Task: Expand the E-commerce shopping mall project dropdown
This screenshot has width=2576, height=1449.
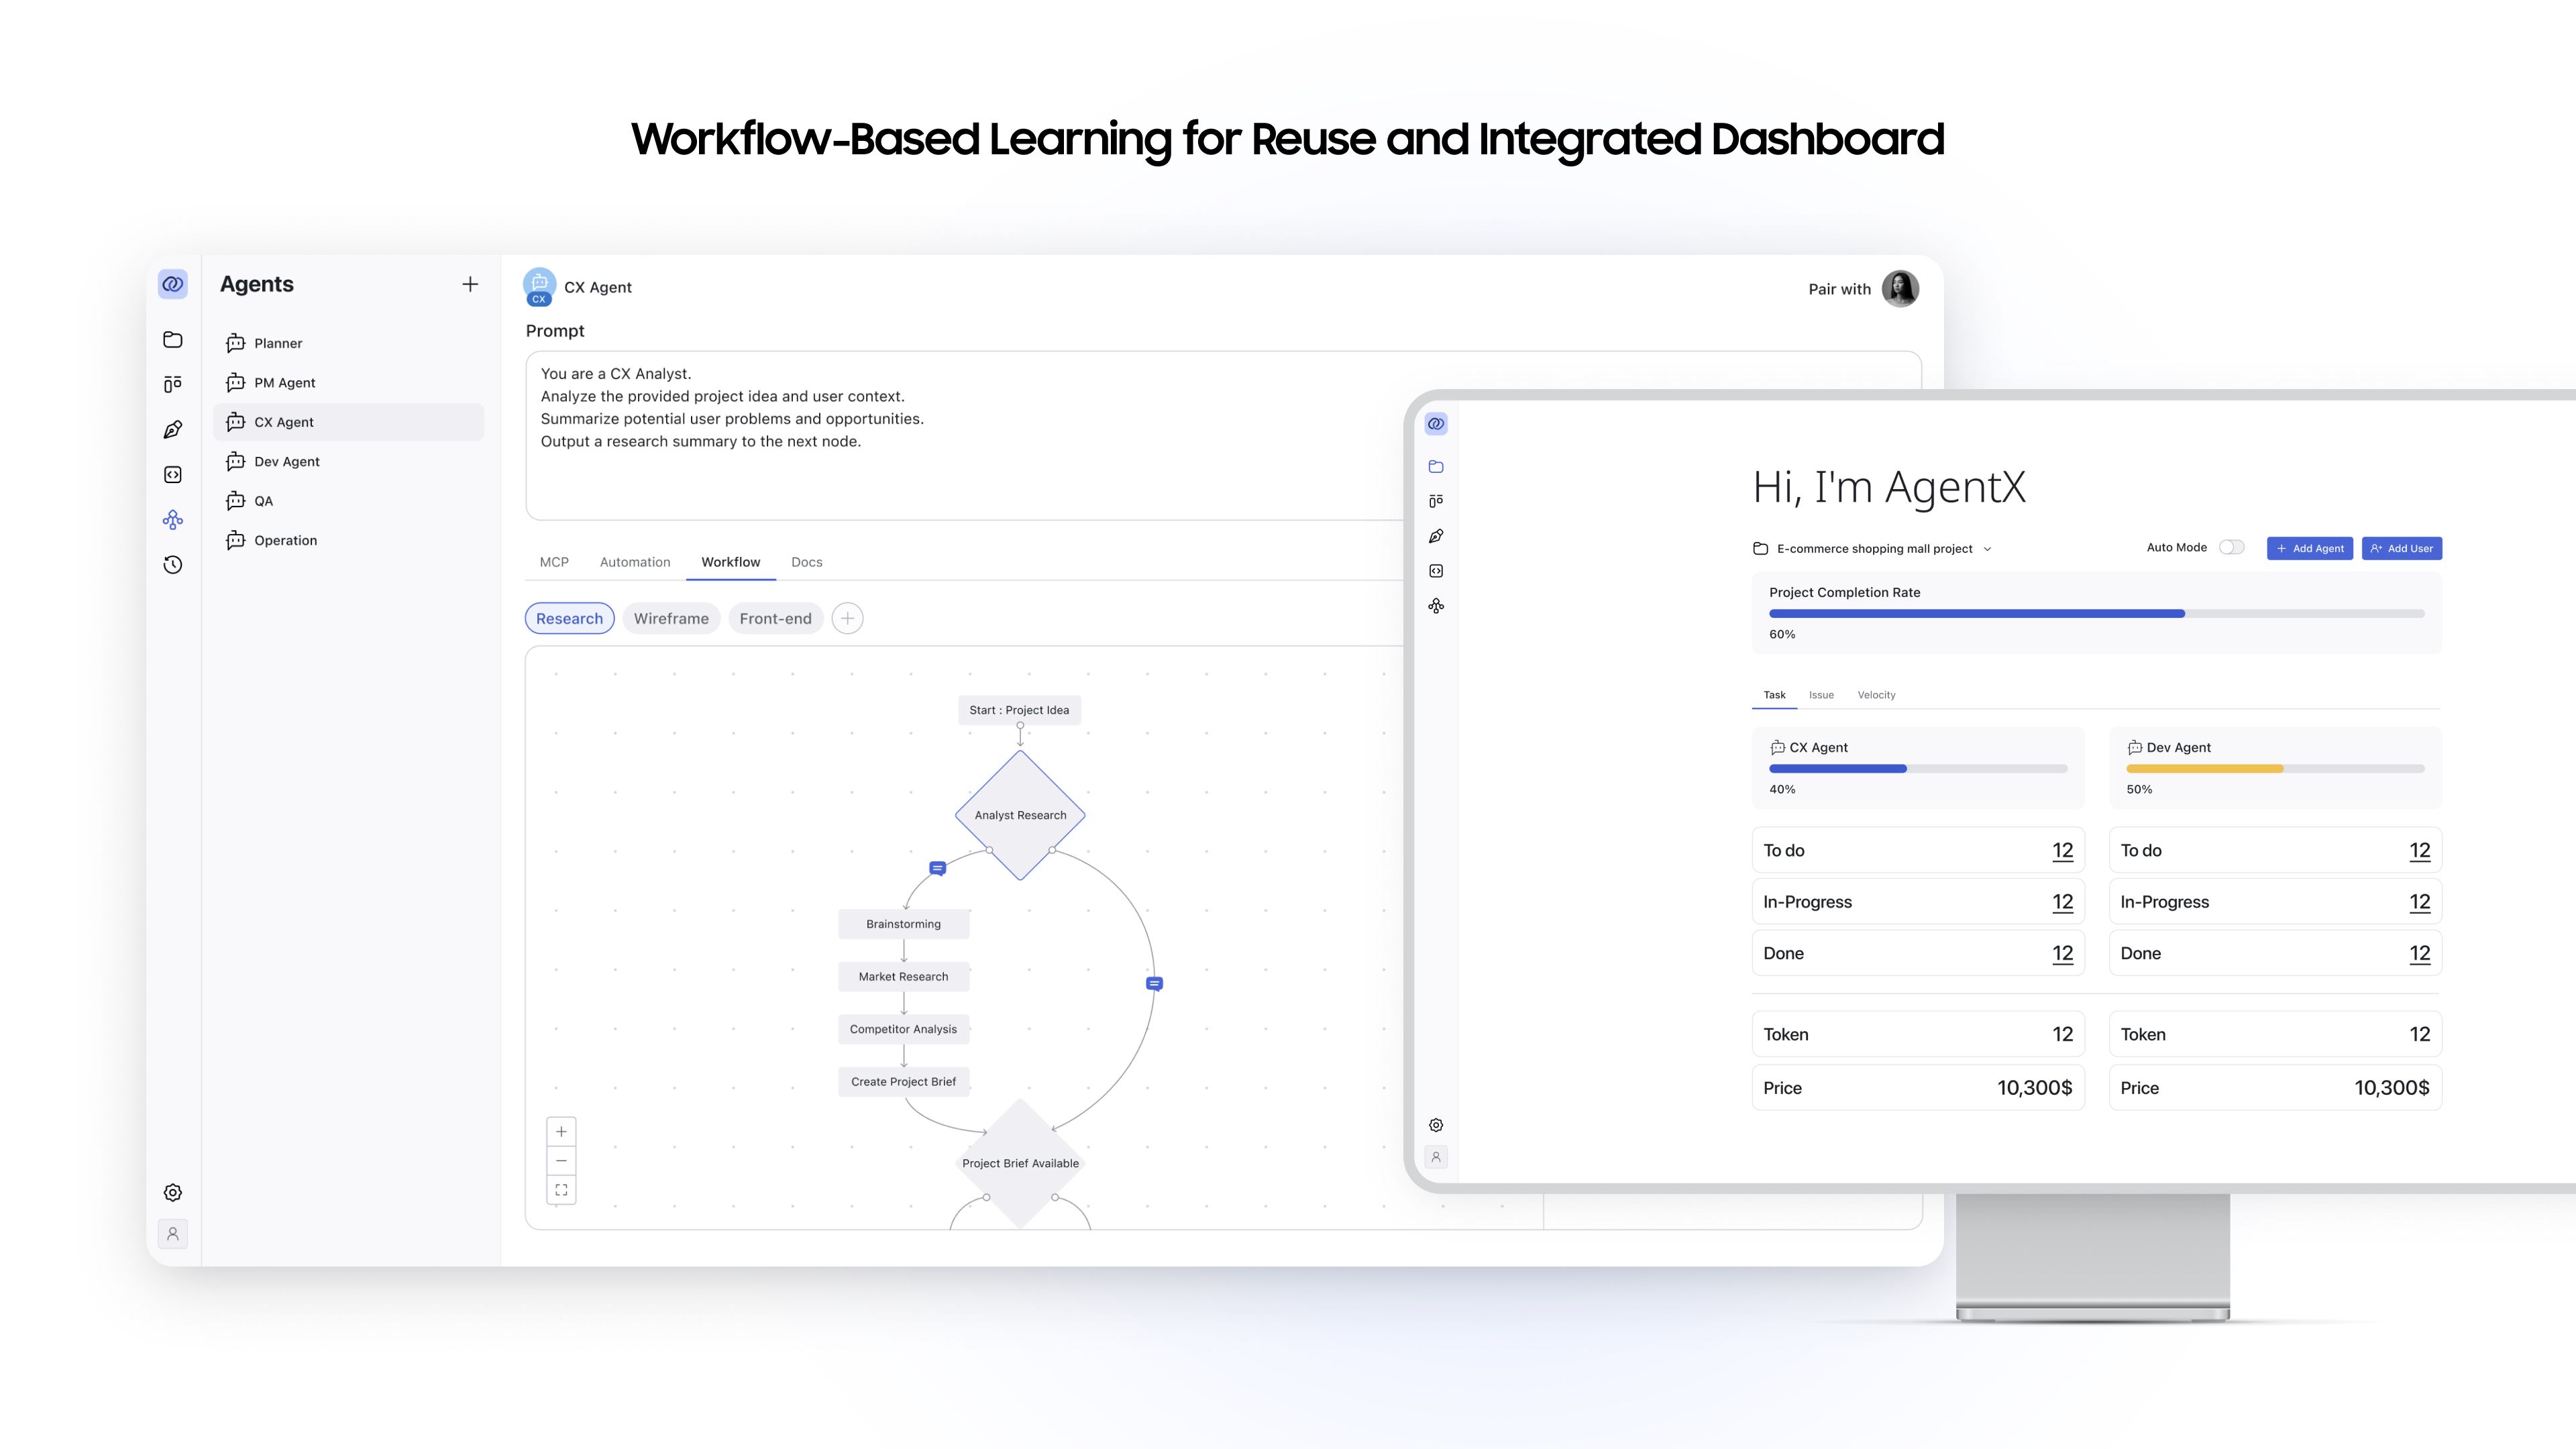Action: (x=1987, y=549)
